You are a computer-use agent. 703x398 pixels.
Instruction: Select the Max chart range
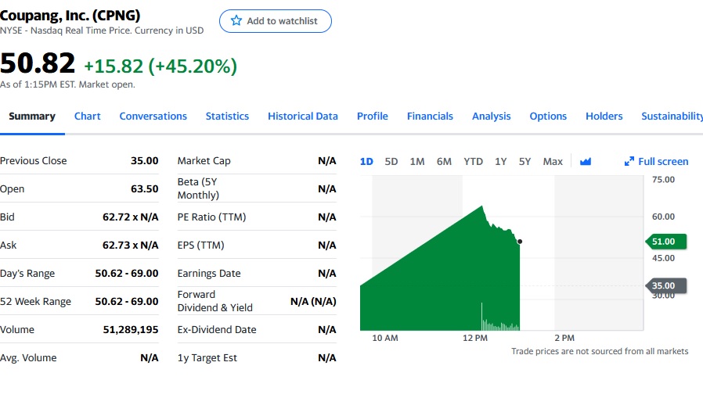tap(553, 162)
